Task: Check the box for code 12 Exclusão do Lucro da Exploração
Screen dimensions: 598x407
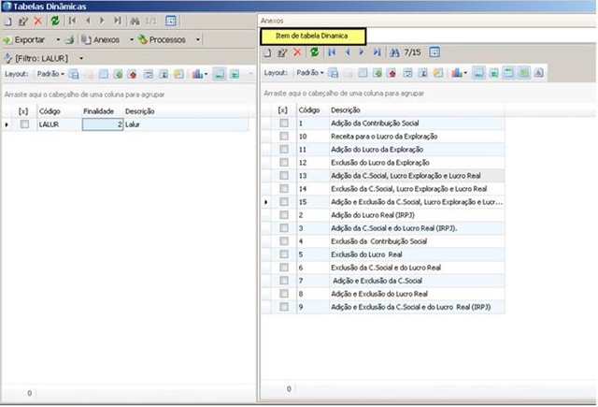Action: pyautogui.click(x=284, y=162)
